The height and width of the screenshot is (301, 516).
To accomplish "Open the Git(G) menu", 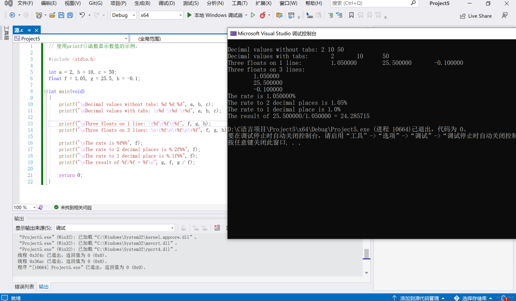I will click(x=95, y=3).
